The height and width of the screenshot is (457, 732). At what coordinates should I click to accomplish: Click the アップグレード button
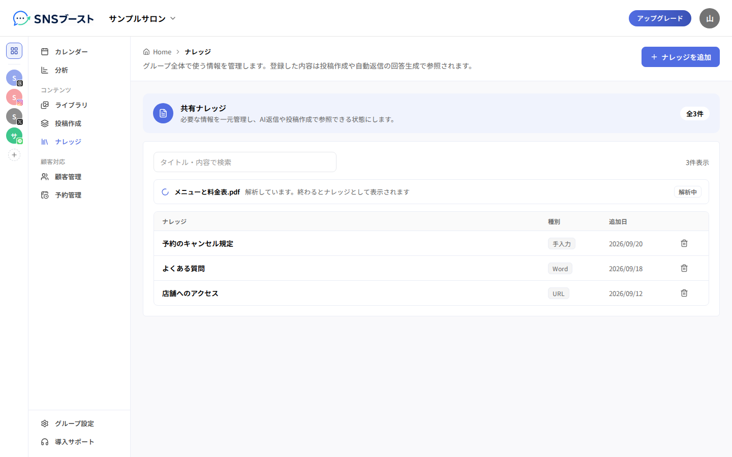(660, 18)
